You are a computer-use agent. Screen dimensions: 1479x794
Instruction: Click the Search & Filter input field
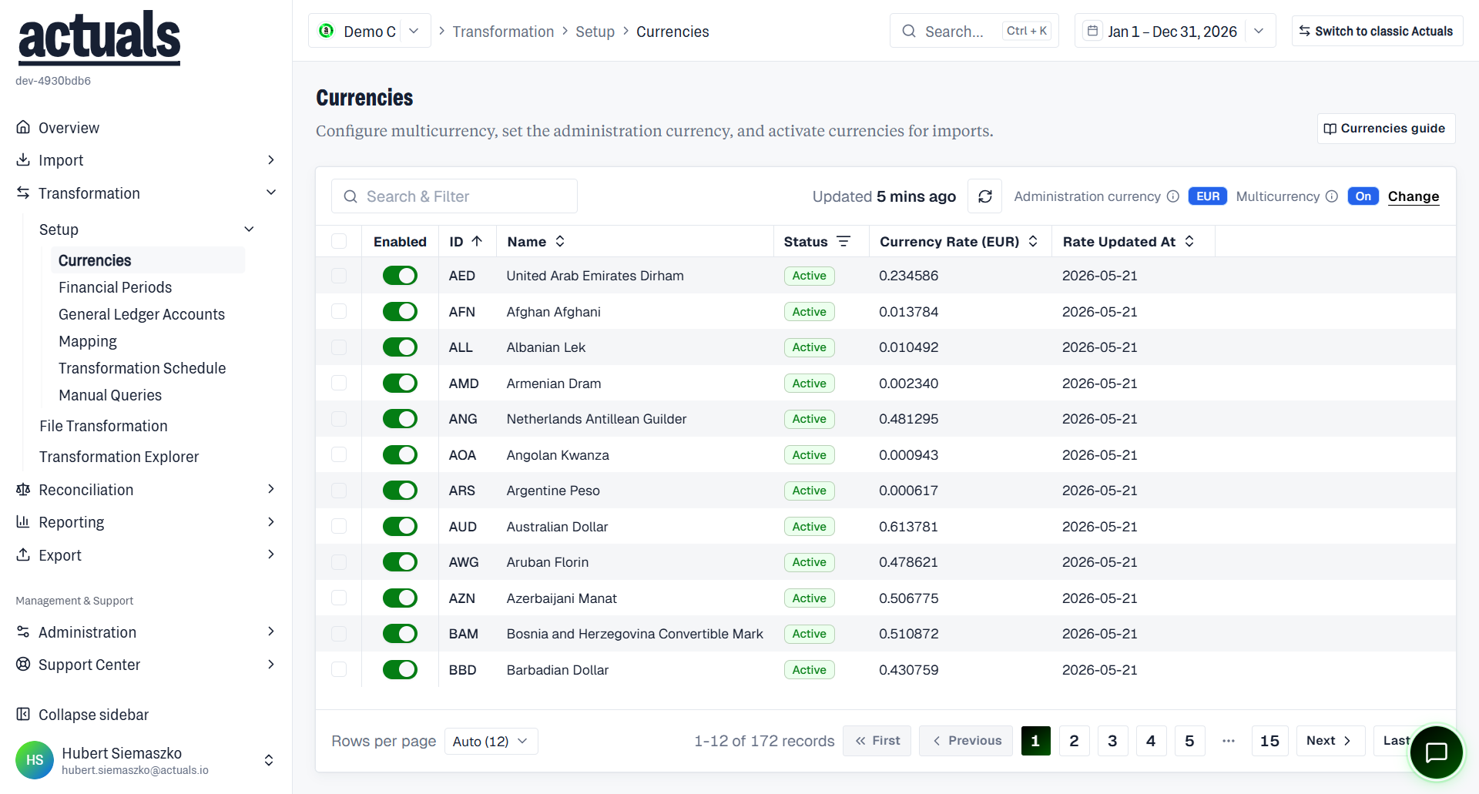pos(454,196)
